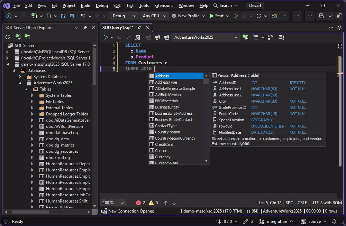Execute the query with the green play icon
The width and height of the screenshot is (346, 226).
(x=106, y=37)
